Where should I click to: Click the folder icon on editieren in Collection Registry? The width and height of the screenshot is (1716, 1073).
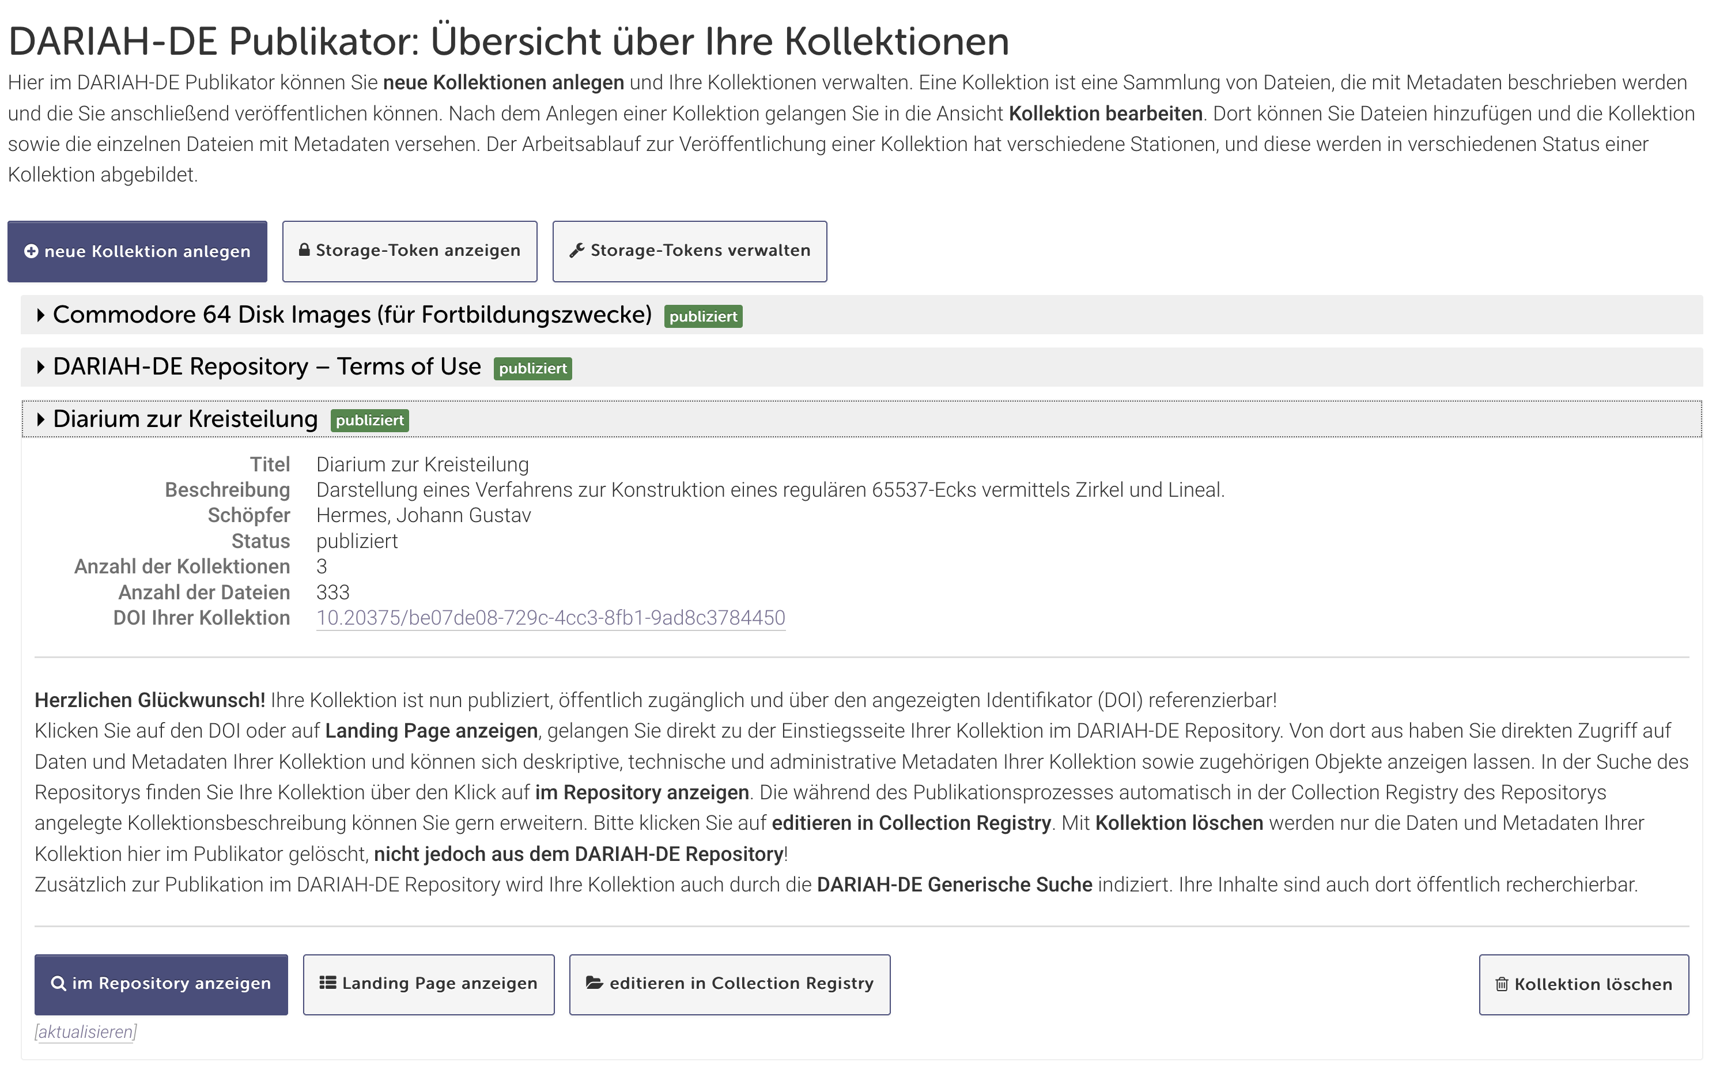(595, 983)
